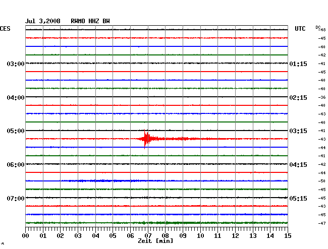Viewport: 328px width, 249px height.
Task: Click the local time label "06:00"
Action: [16, 165]
